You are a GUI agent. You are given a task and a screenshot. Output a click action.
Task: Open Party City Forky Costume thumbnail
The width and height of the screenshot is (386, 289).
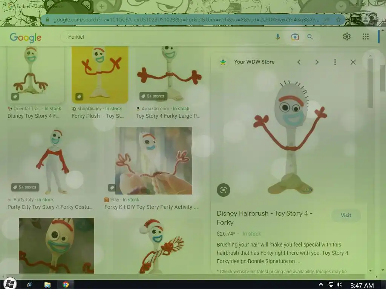click(x=52, y=161)
